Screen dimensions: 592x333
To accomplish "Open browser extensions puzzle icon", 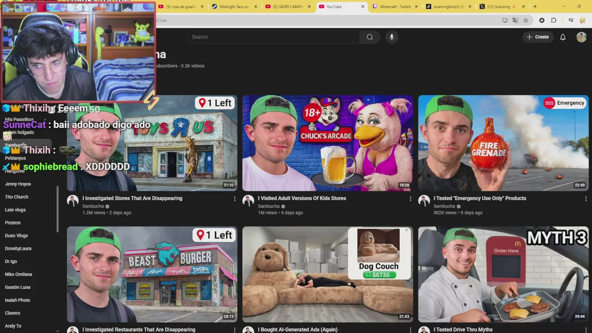I will (554, 20).
